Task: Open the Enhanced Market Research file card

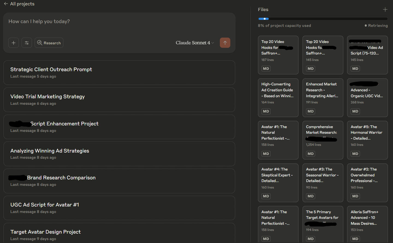Action: click(x=323, y=93)
